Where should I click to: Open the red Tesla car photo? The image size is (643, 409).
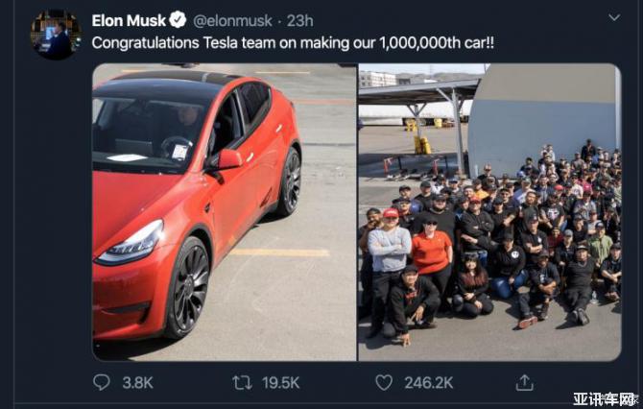point(225,212)
